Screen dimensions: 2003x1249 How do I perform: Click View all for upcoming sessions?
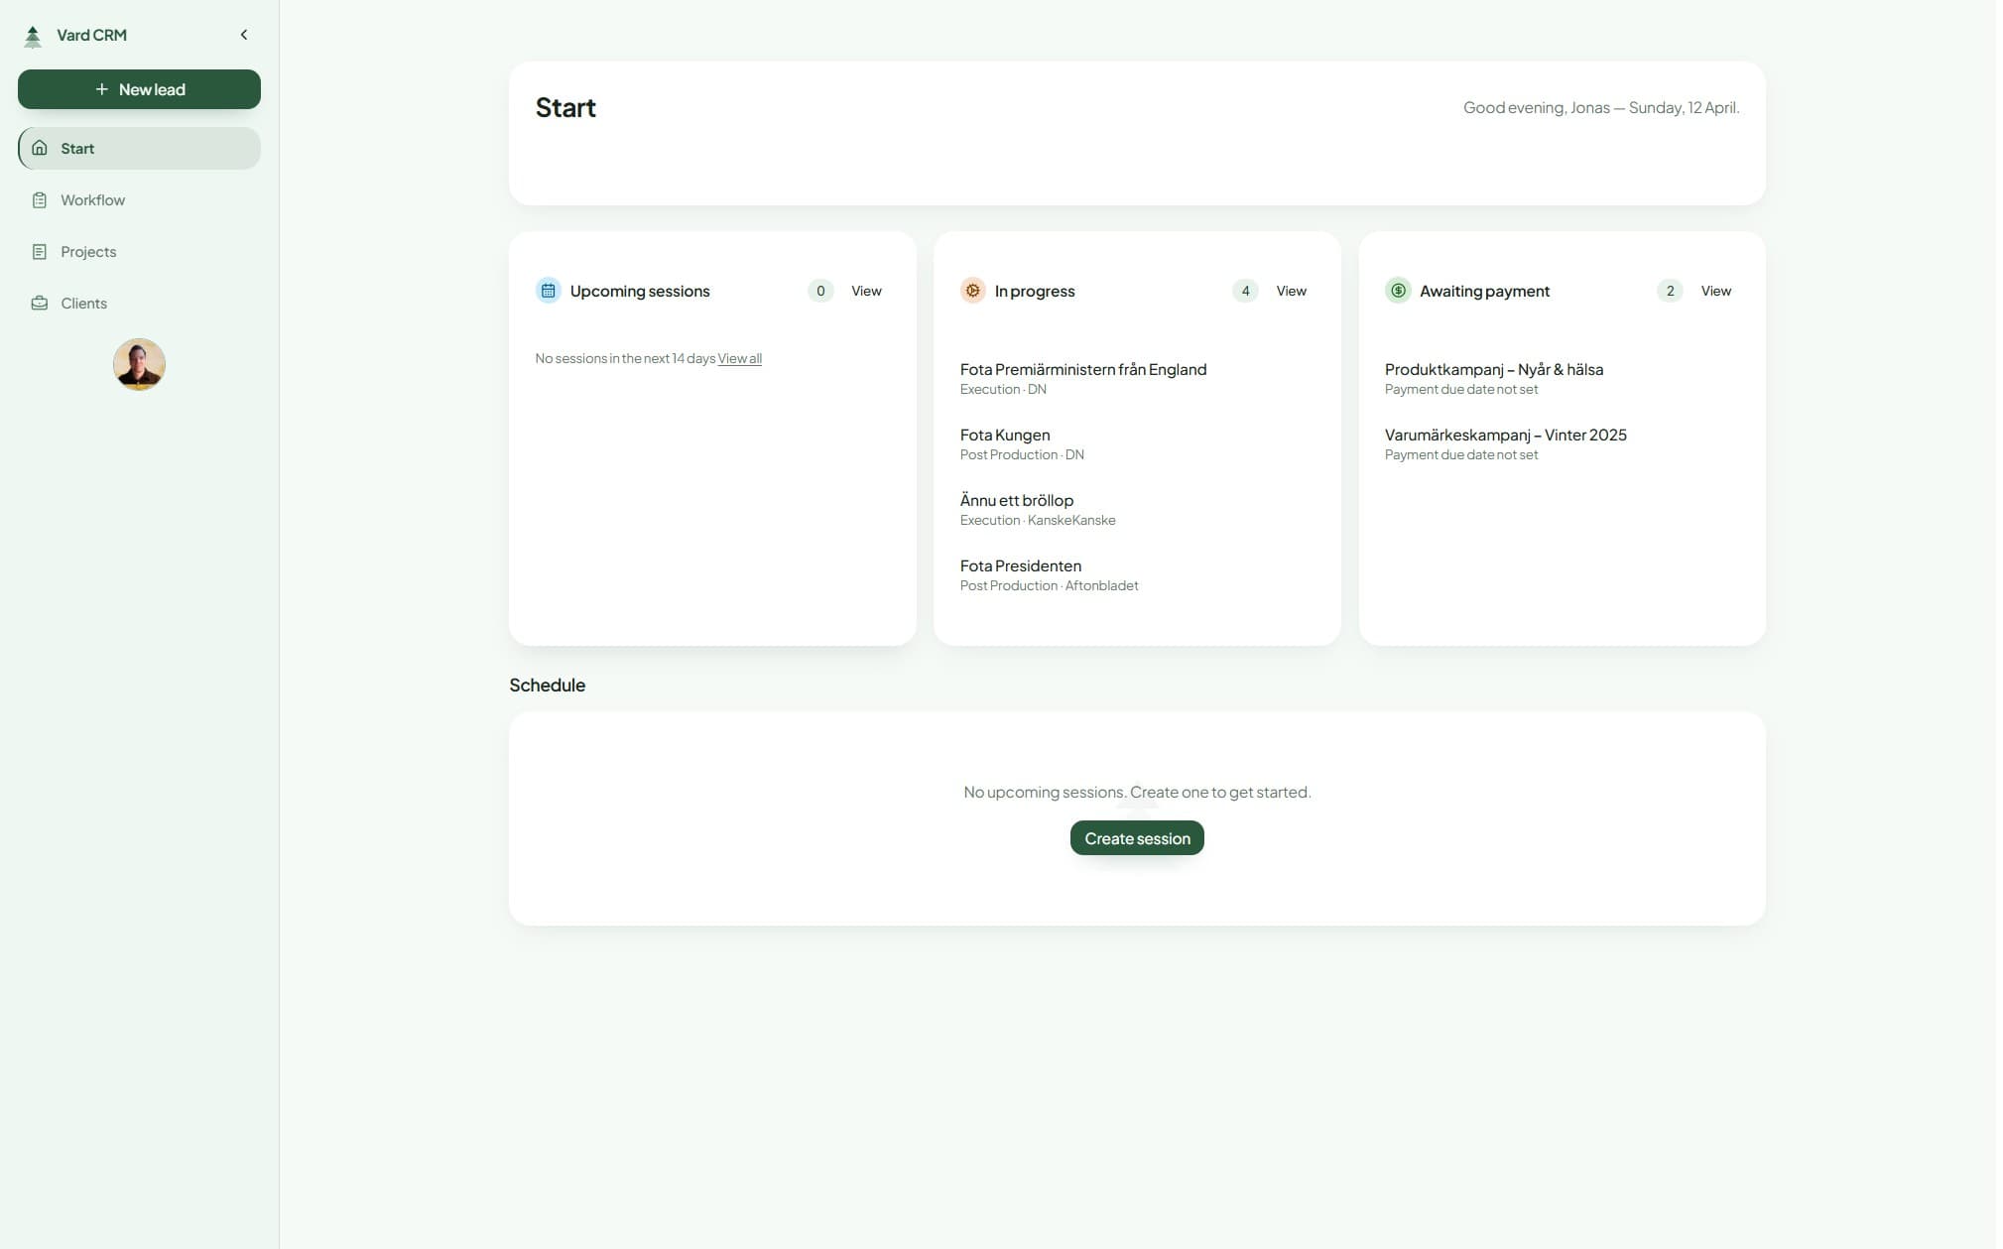(739, 358)
